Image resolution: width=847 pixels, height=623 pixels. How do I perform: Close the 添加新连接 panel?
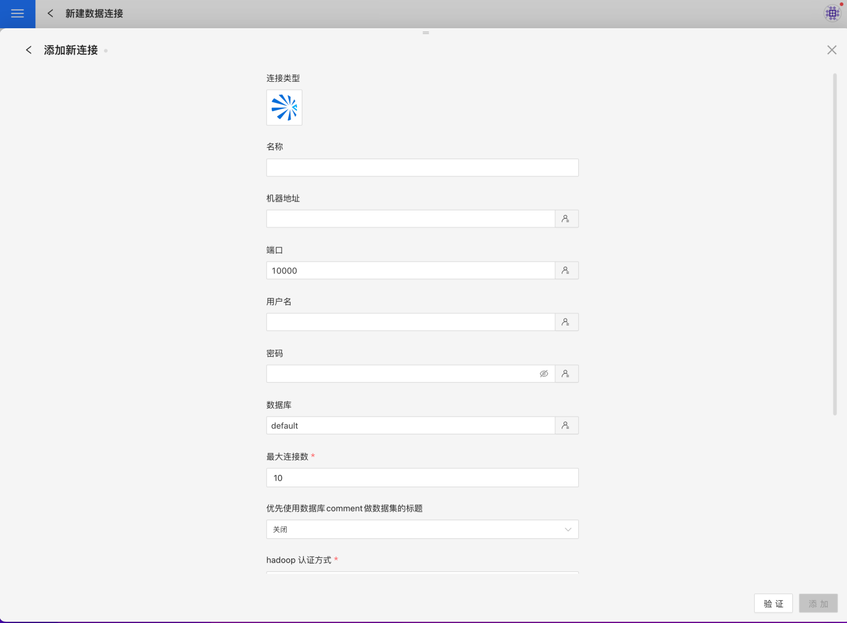832,50
